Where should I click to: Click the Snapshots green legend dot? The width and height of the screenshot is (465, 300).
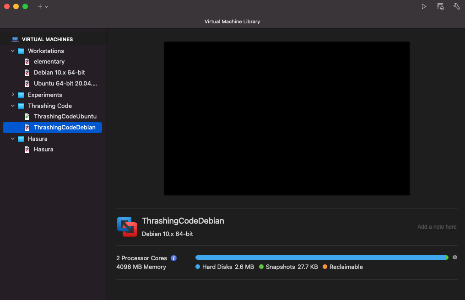pos(261,267)
